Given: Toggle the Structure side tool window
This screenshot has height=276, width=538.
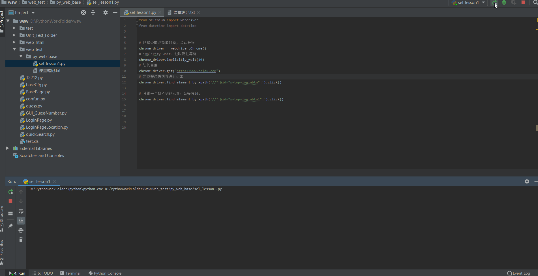Looking at the screenshot, I should (x=2, y=219).
